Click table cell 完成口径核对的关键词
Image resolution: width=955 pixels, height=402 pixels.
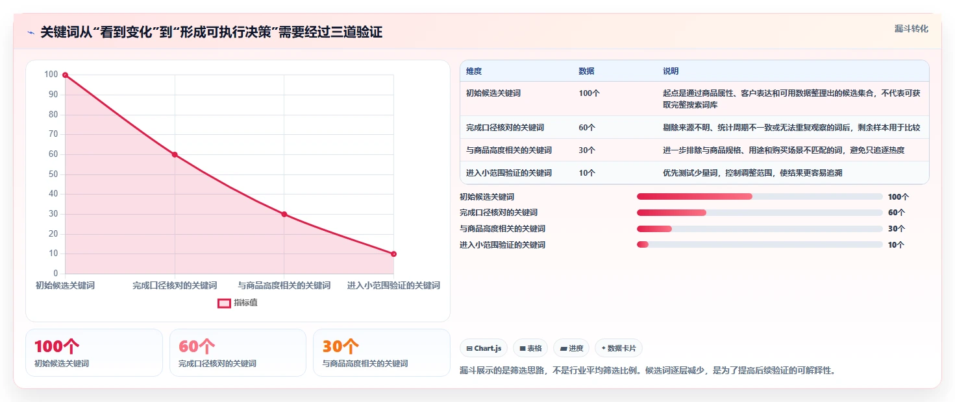[505, 127]
